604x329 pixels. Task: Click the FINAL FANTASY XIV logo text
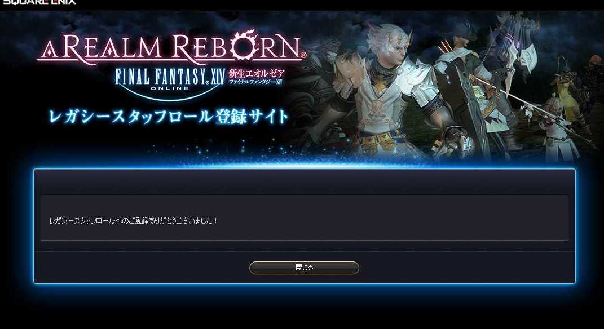(170, 77)
